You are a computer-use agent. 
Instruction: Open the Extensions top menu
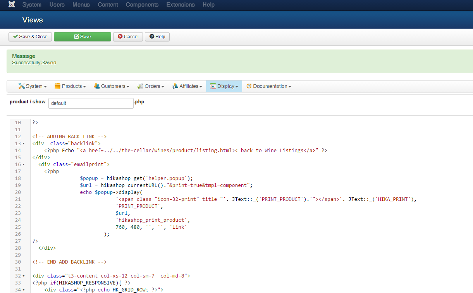(x=180, y=5)
